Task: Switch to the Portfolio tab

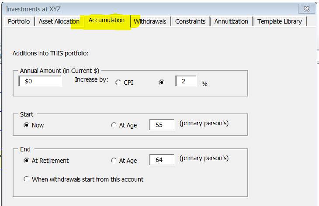Action: pos(19,21)
